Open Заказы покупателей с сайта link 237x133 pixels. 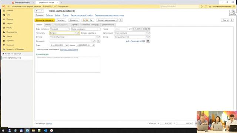(x=81, y=15)
